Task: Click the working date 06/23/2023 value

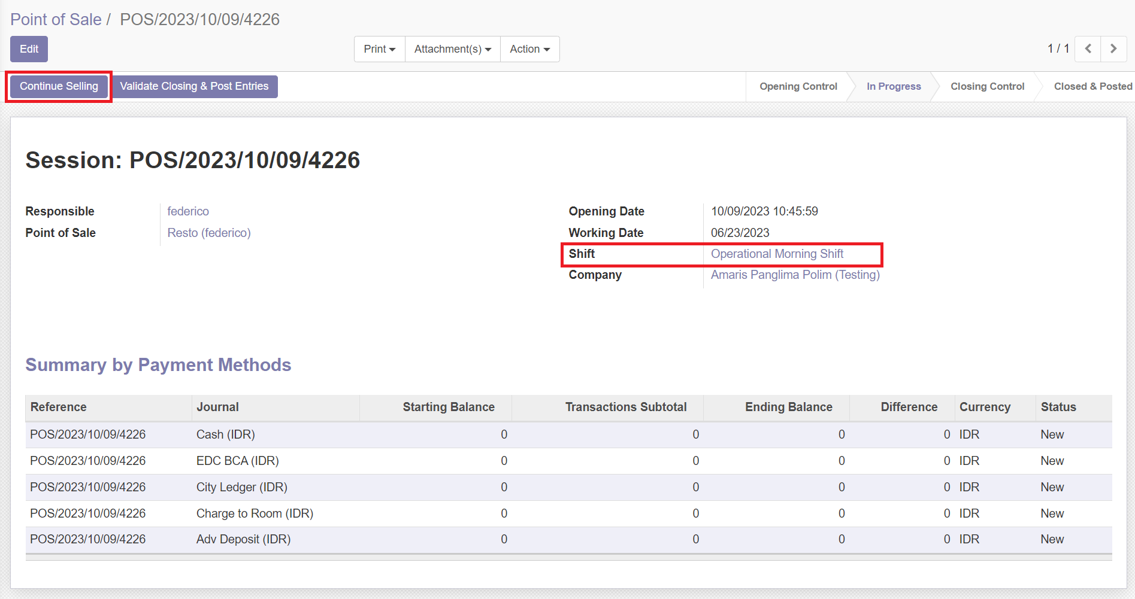Action: (x=740, y=233)
